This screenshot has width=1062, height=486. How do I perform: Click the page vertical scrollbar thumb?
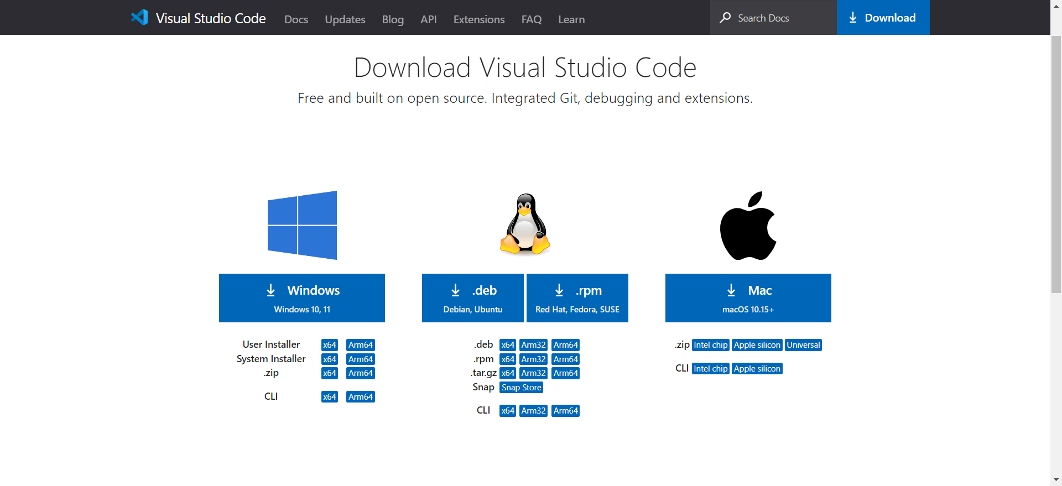(x=1056, y=164)
